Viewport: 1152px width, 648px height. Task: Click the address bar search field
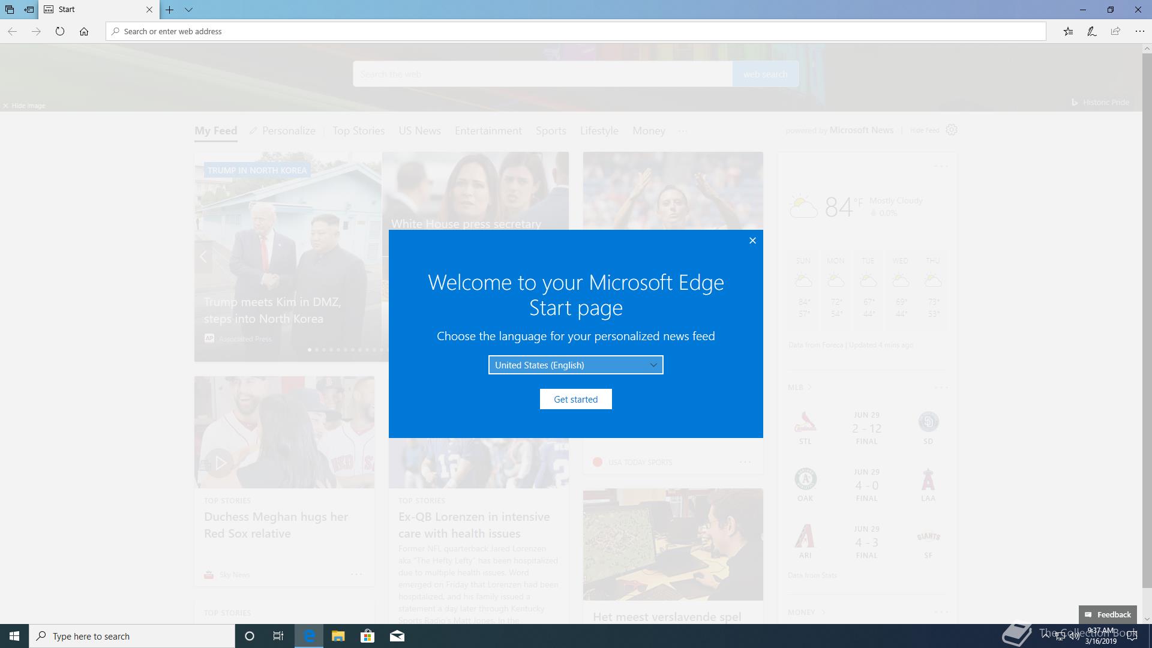(x=576, y=31)
